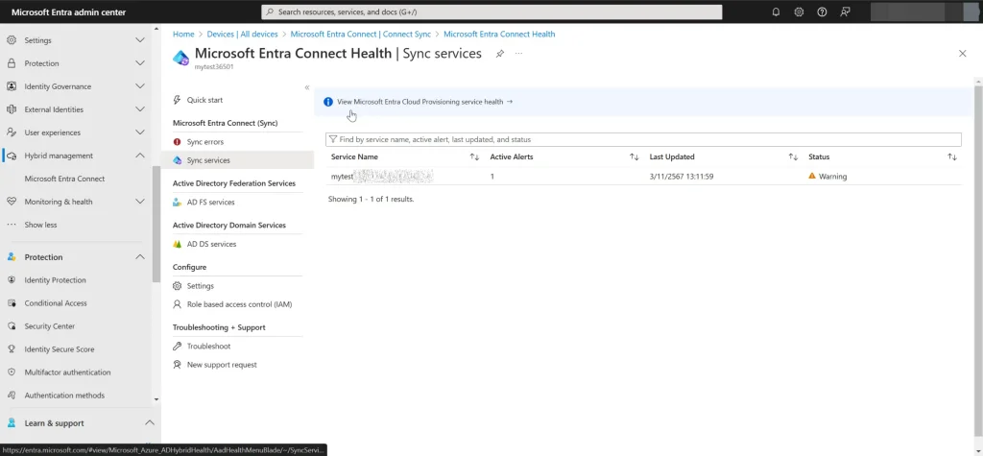
Task: Click the 3/11/2567 13:11:59 timestamp cell
Action: point(682,177)
